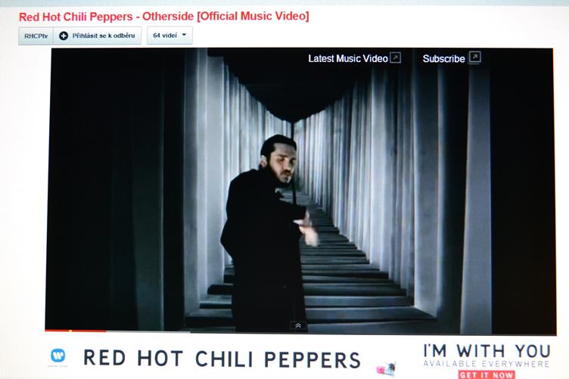Expand the 64 videí dropdown
The height and width of the screenshot is (379, 569).
(169, 36)
